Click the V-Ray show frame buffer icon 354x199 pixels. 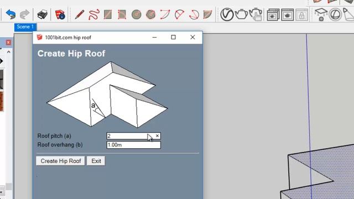coord(273,15)
